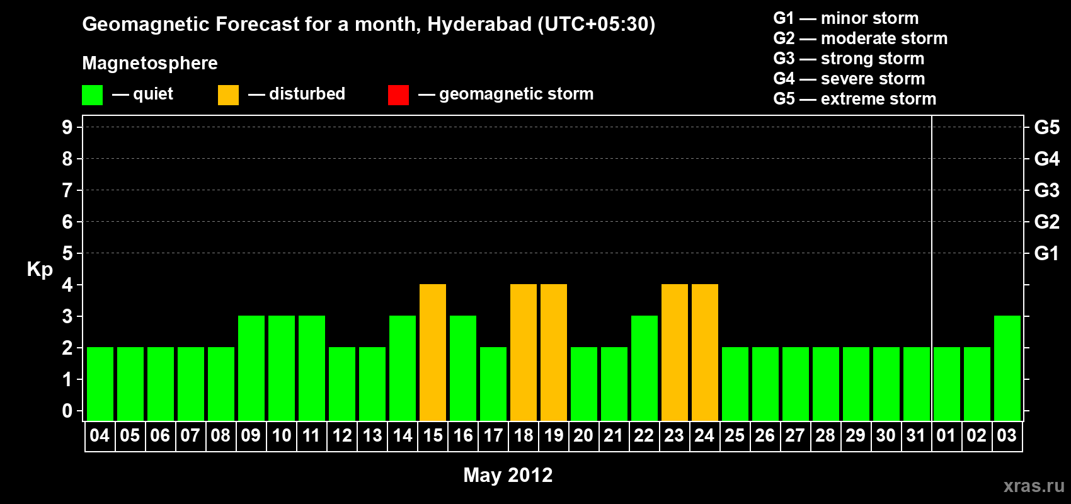Click date label 20 on the axis
1071x504 pixels.
pyautogui.click(x=583, y=435)
